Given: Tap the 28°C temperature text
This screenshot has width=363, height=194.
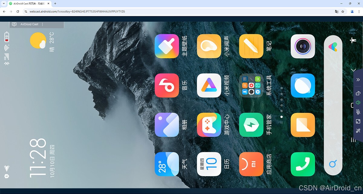Looking at the screenshot, I should pos(52,38).
